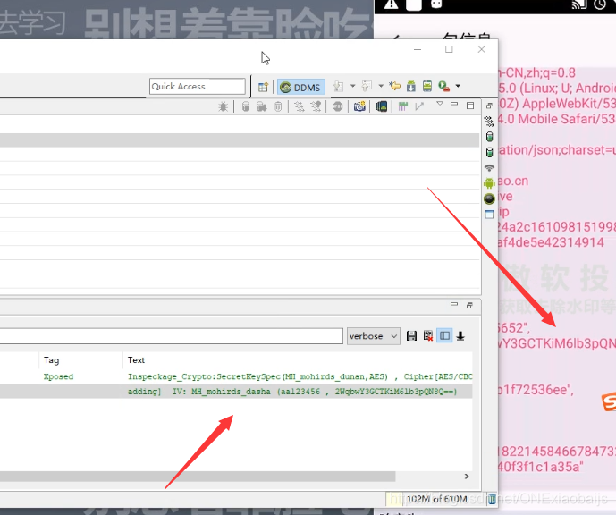Click the Update Threads icon
This screenshot has width=616, height=515.
[300, 106]
